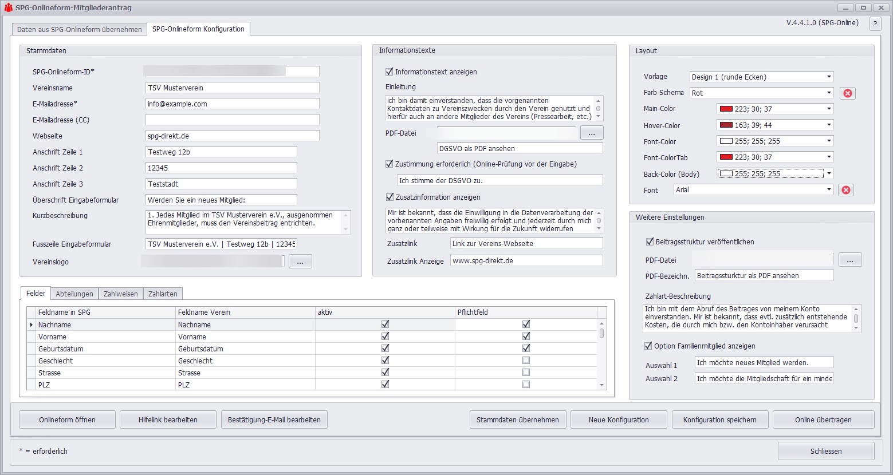
Task: Open the Font dropdown showing Arial
Action: click(828, 190)
